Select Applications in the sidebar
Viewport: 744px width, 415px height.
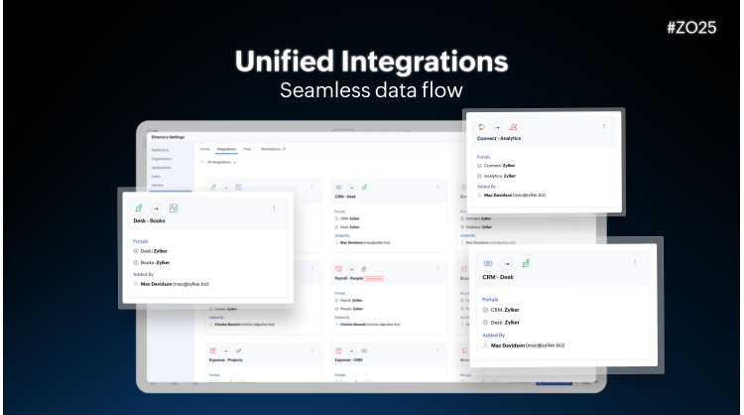tap(162, 168)
